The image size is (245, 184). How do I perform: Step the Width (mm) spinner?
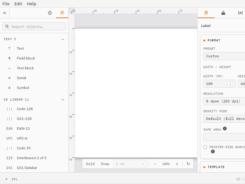230,84
